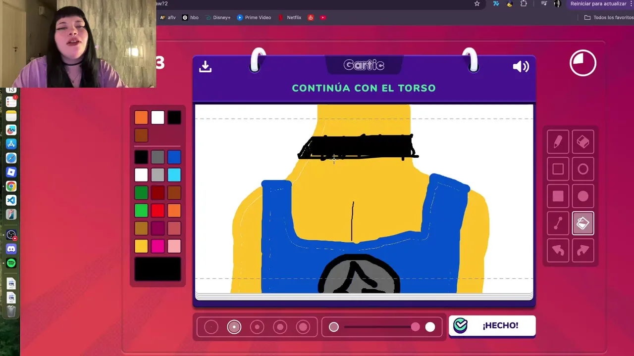Open the media controls music icon
634x356 pixels.
[x=544, y=4]
